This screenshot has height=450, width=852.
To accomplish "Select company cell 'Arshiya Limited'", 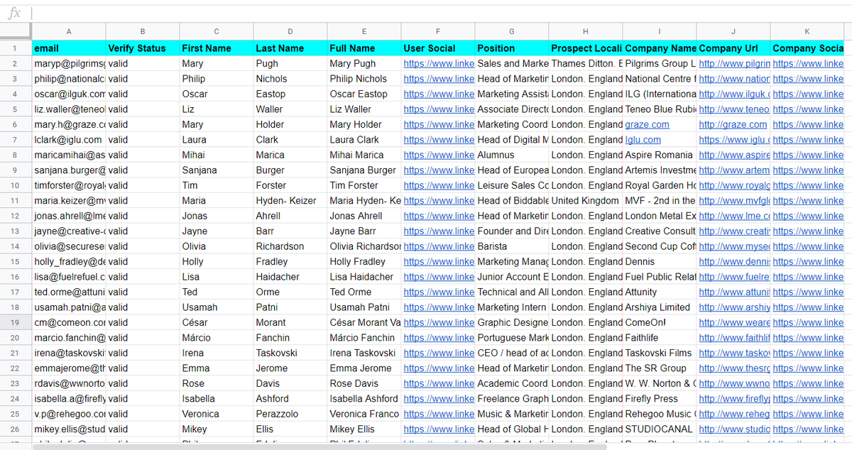I will tap(660, 307).
